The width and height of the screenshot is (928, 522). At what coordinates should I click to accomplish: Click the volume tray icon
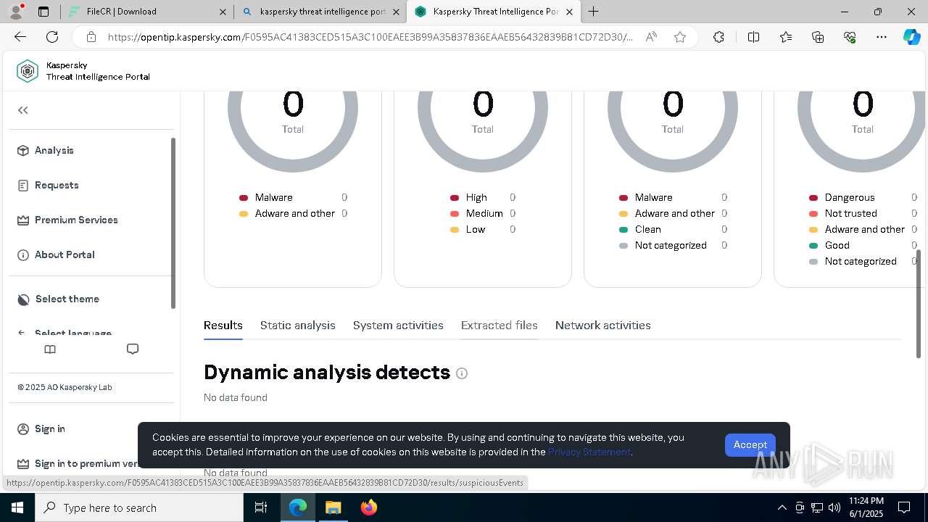coord(834,507)
